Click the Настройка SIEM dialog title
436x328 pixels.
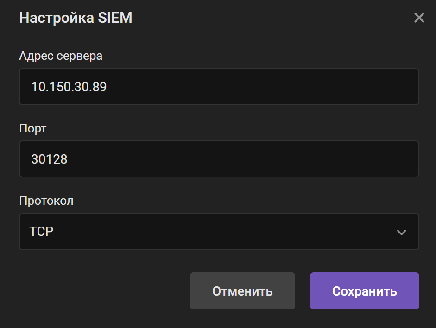tap(76, 18)
